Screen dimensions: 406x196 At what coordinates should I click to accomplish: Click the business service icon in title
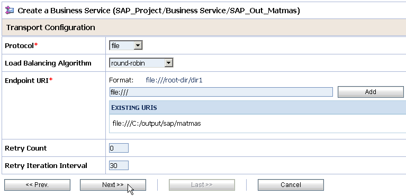10,11
